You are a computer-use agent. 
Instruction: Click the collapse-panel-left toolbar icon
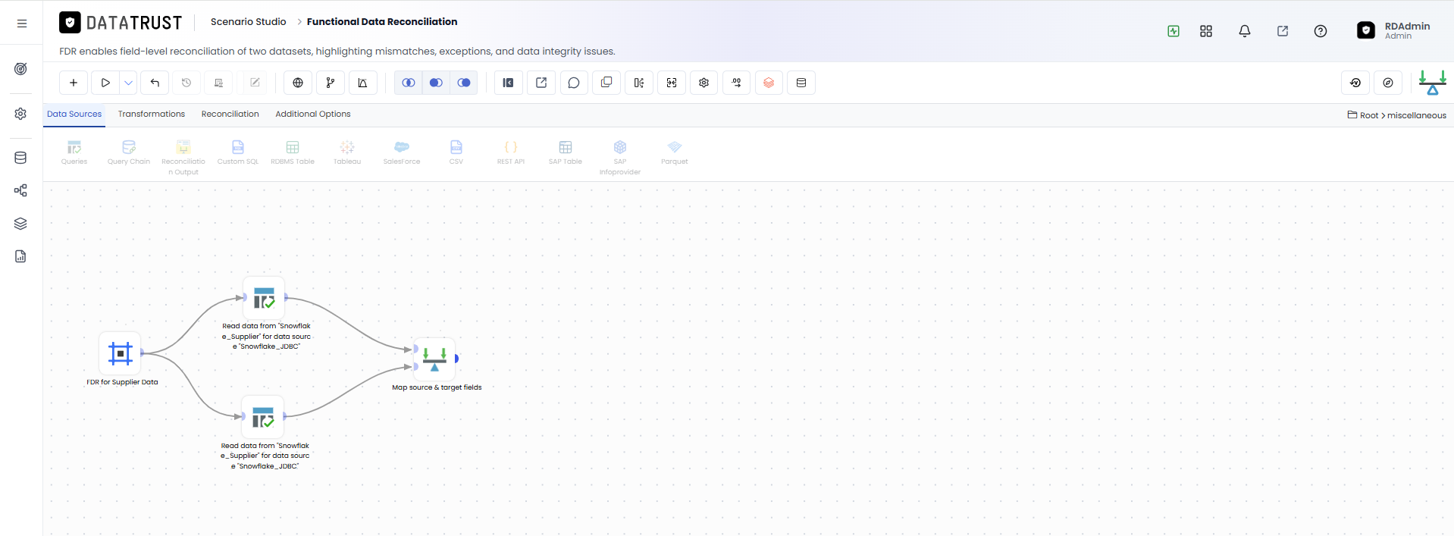509,83
